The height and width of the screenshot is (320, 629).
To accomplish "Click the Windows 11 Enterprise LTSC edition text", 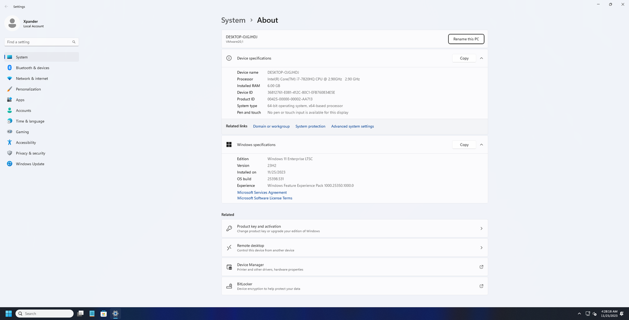I will pos(290,159).
